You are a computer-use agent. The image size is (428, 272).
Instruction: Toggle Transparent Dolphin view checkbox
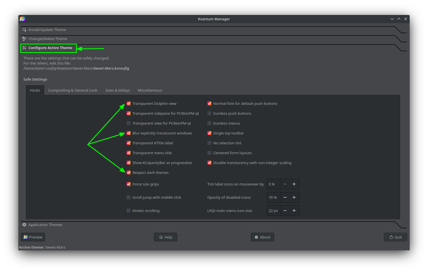pyautogui.click(x=129, y=103)
